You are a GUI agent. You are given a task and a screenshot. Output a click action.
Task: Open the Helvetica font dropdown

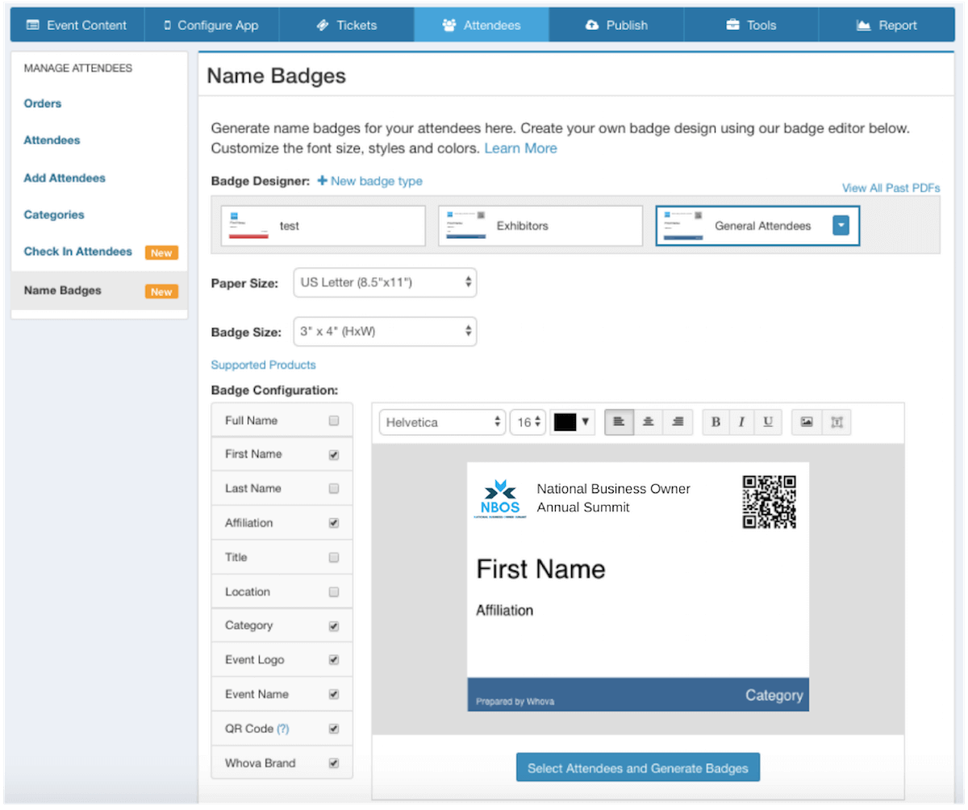tap(442, 422)
